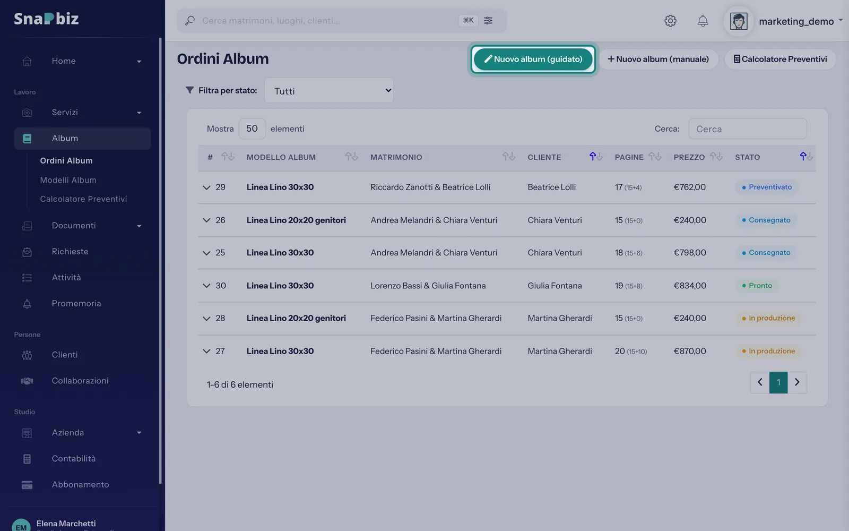Click the table Cerca input field
Image resolution: width=849 pixels, height=531 pixels.
[x=748, y=129]
